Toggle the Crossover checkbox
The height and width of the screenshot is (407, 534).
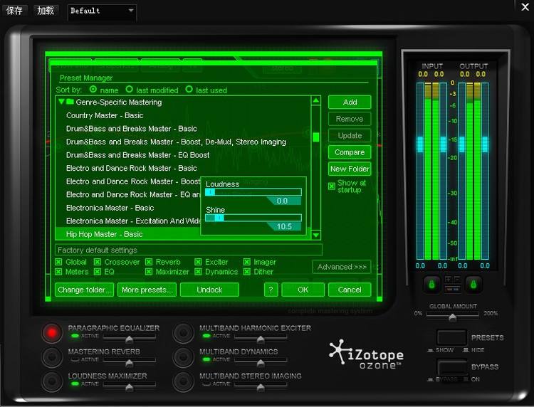(98, 262)
